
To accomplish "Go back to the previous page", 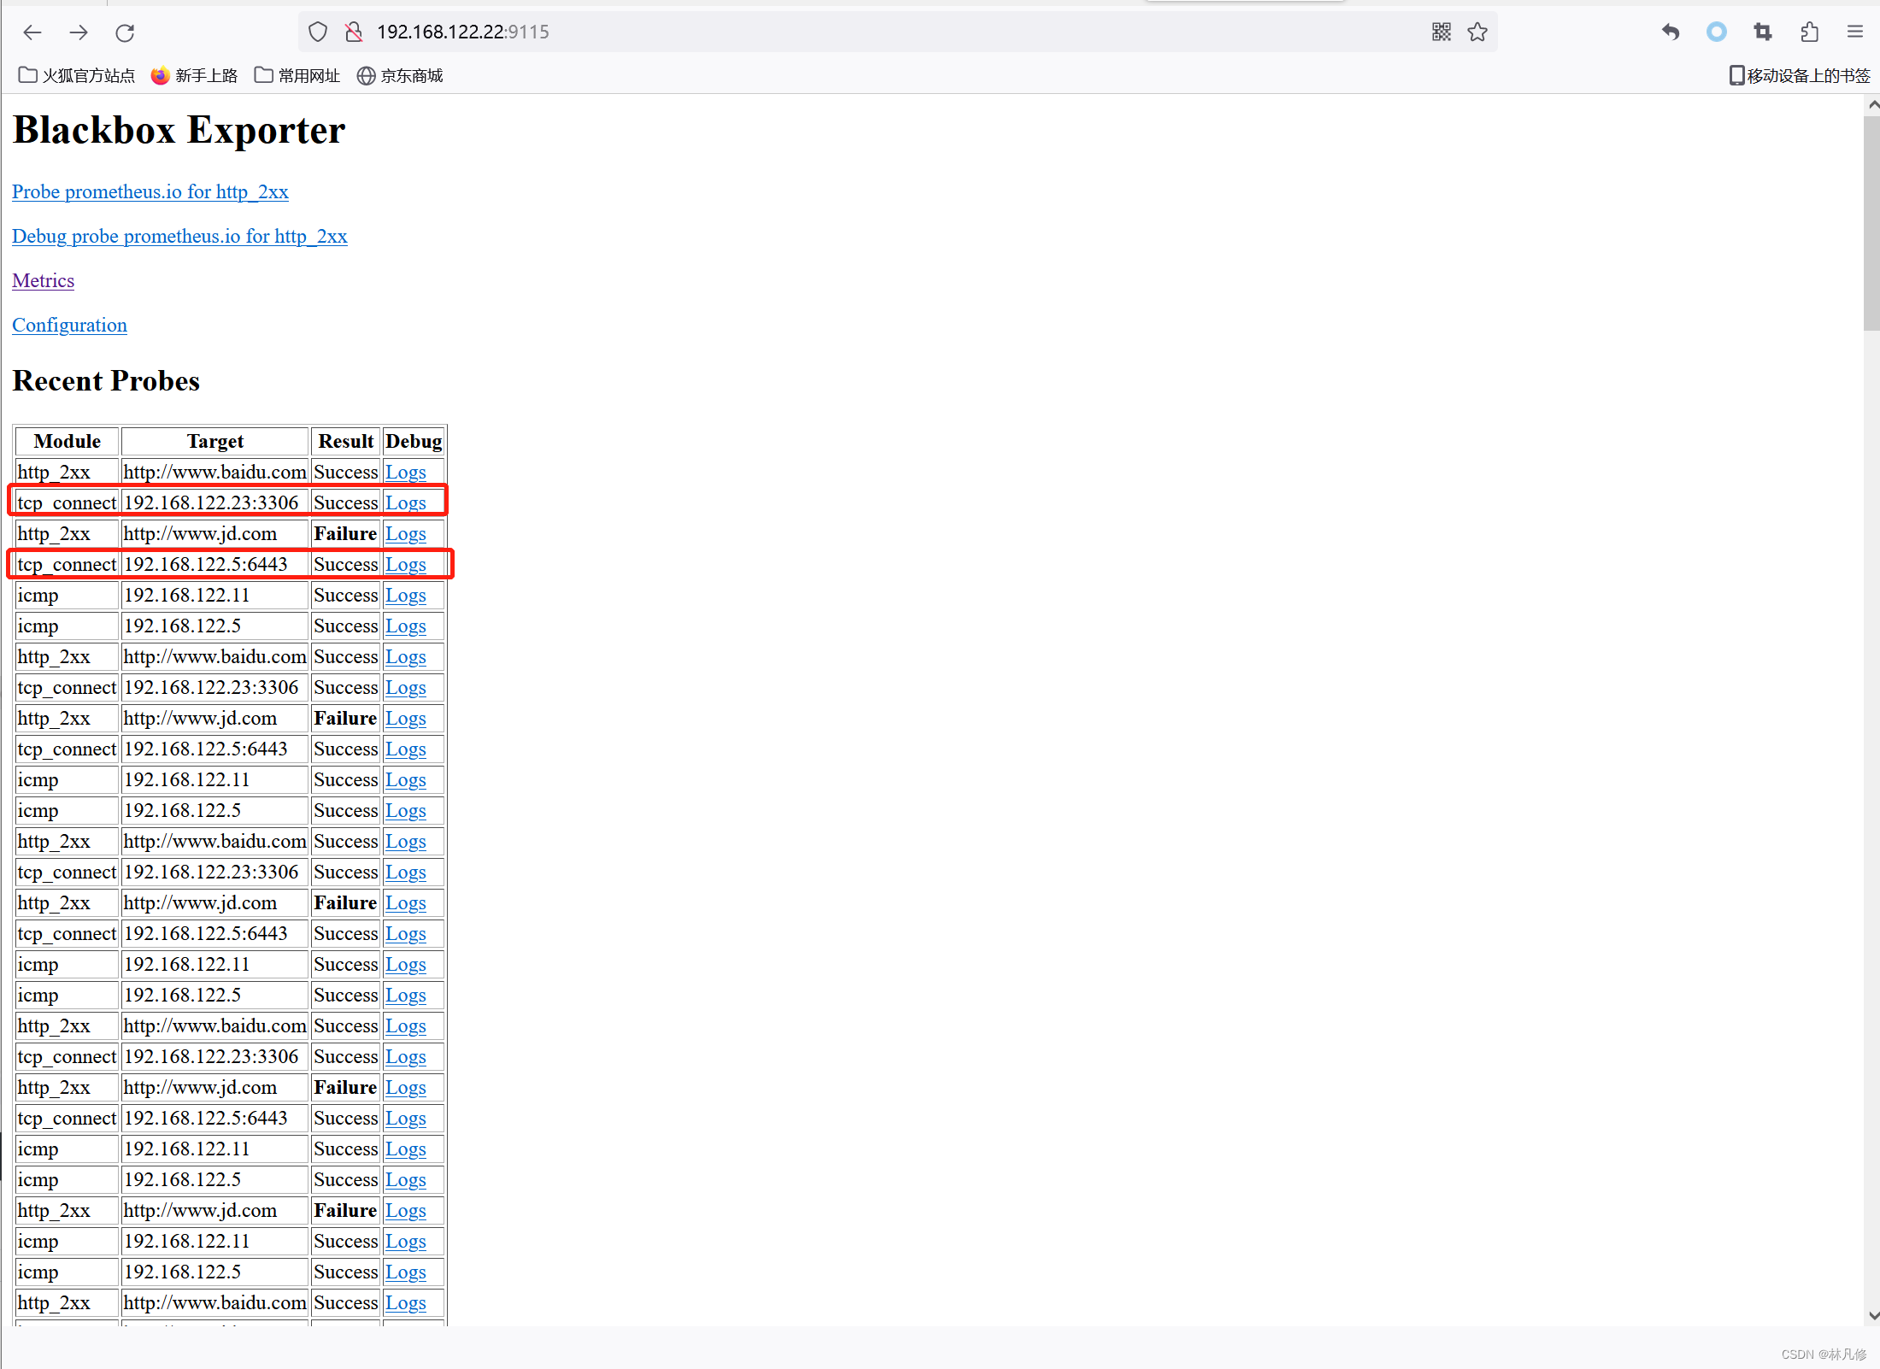I will tap(32, 32).
